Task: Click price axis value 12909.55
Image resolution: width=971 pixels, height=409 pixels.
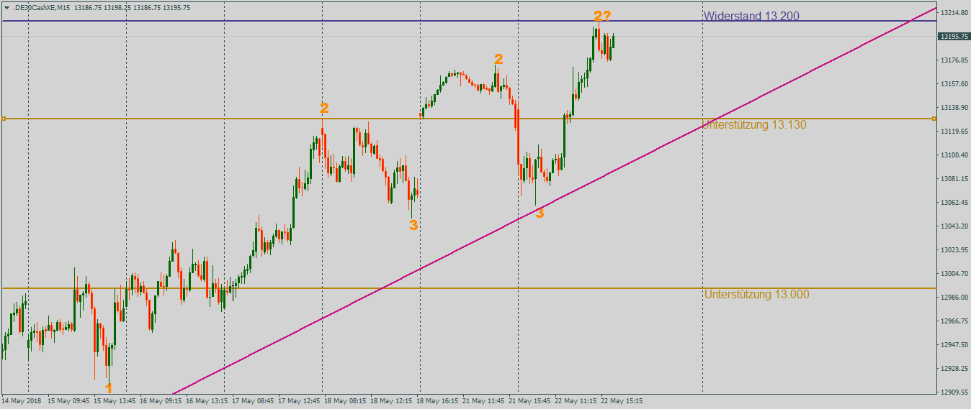Action: [x=954, y=392]
